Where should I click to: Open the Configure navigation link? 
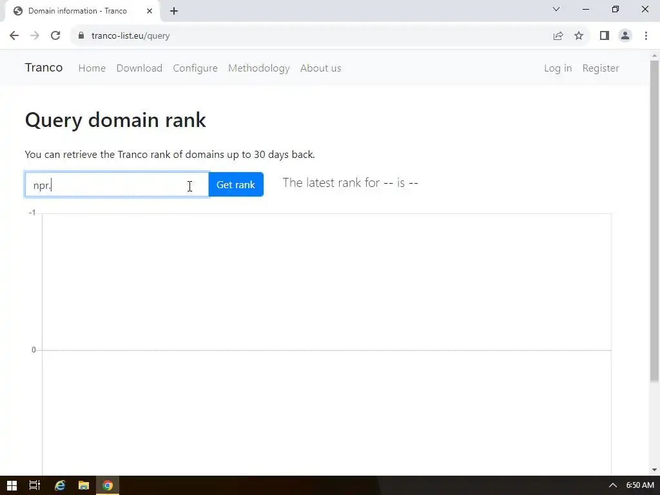[195, 68]
